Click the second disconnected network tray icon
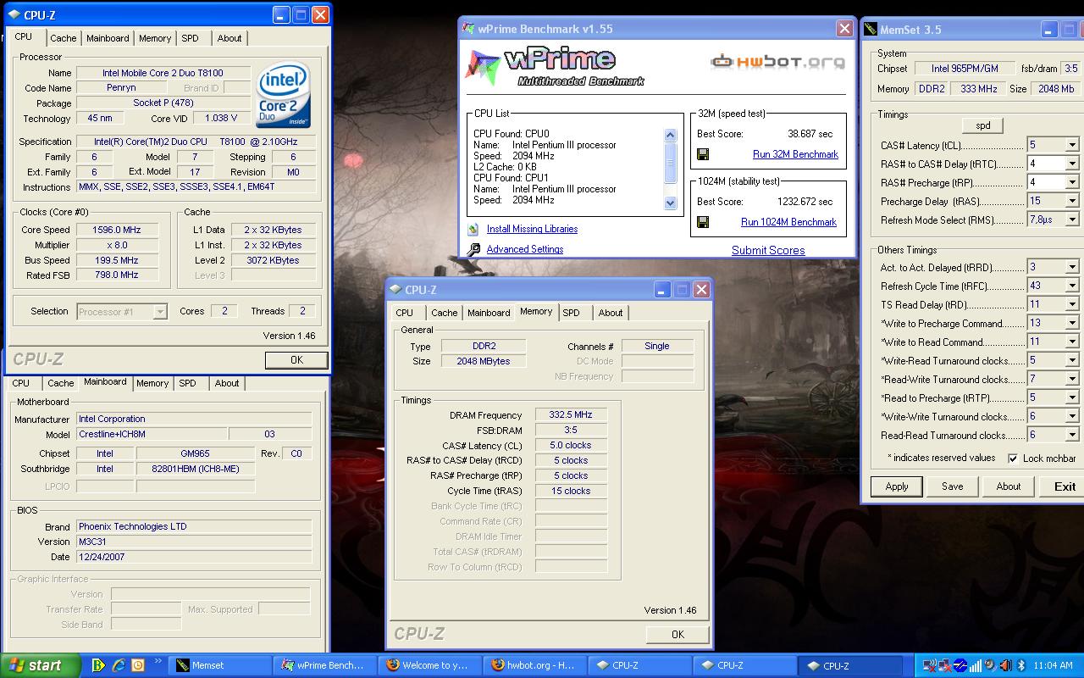Screen dimensions: 1084x678 tap(944, 665)
